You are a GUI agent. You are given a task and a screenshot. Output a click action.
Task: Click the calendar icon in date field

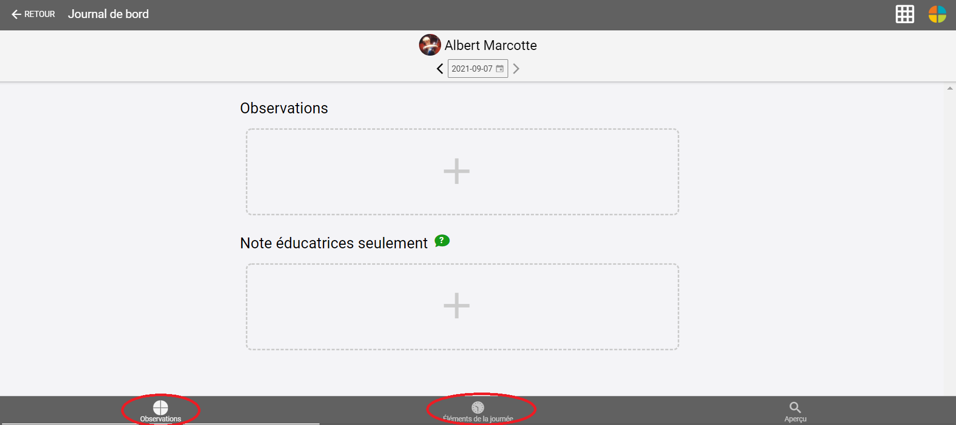pos(499,69)
